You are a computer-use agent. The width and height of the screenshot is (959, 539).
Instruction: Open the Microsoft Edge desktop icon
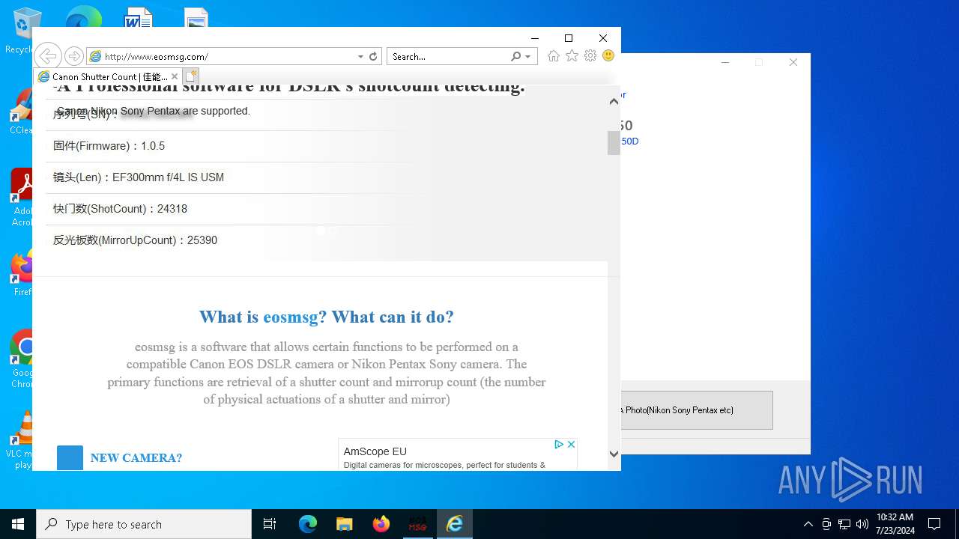[x=84, y=16]
